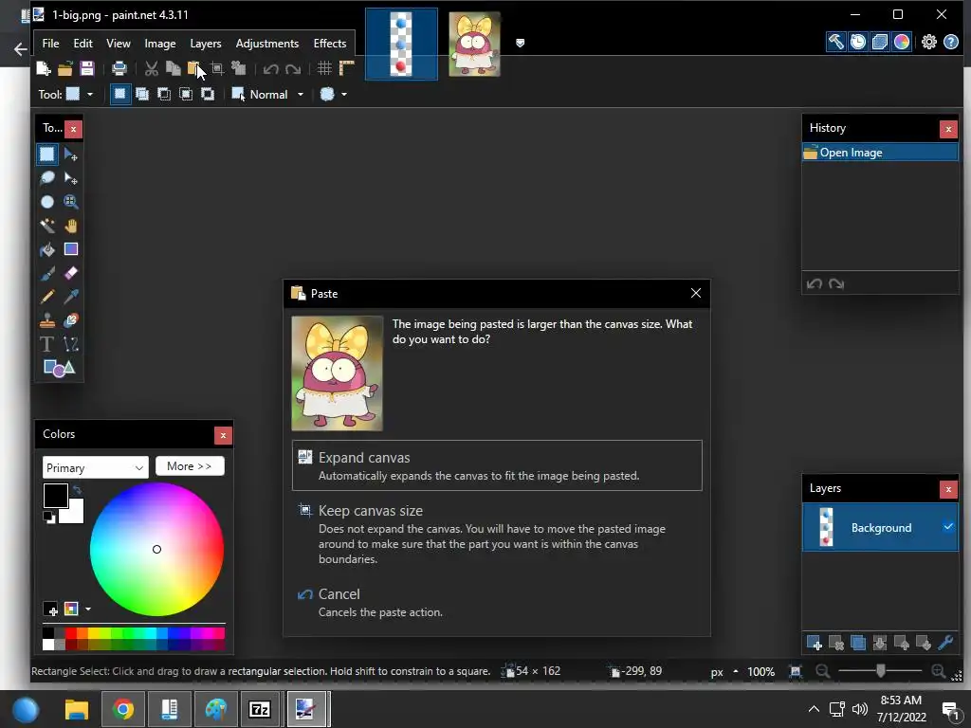Choose Expand canvas option
Image resolution: width=971 pixels, height=728 pixels.
pyautogui.click(x=497, y=465)
